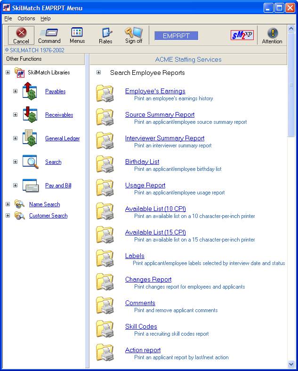Viewport: 298px width, 371px height.
Task: Click the Attention exclamation icon
Action: (x=272, y=33)
